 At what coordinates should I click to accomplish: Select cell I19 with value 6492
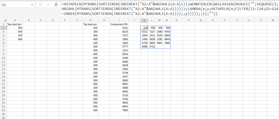[119, 92]
